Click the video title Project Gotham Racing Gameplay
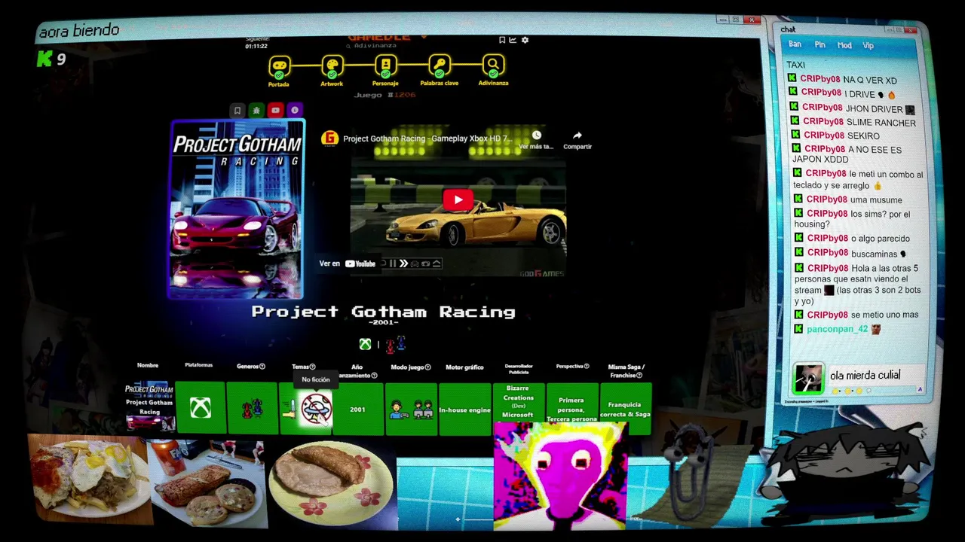The width and height of the screenshot is (965, 542). tap(427, 139)
